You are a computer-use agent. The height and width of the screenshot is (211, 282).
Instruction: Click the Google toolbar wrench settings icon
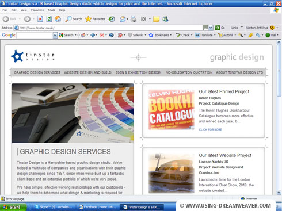click(258, 35)
